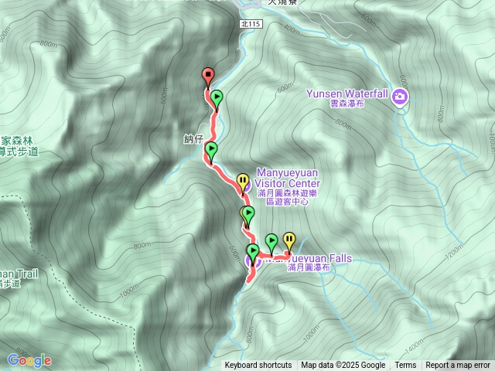Open the Terms link
Viewport: 495px width, 371px height.
coord(405,366)
